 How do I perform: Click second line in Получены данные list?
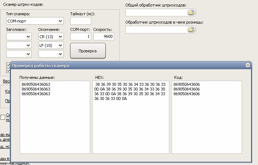click(x=36, y=89)
